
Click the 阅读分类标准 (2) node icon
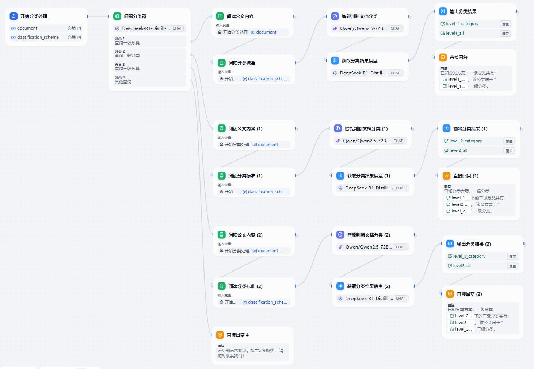pyautogui.click(x=222, y=286)
